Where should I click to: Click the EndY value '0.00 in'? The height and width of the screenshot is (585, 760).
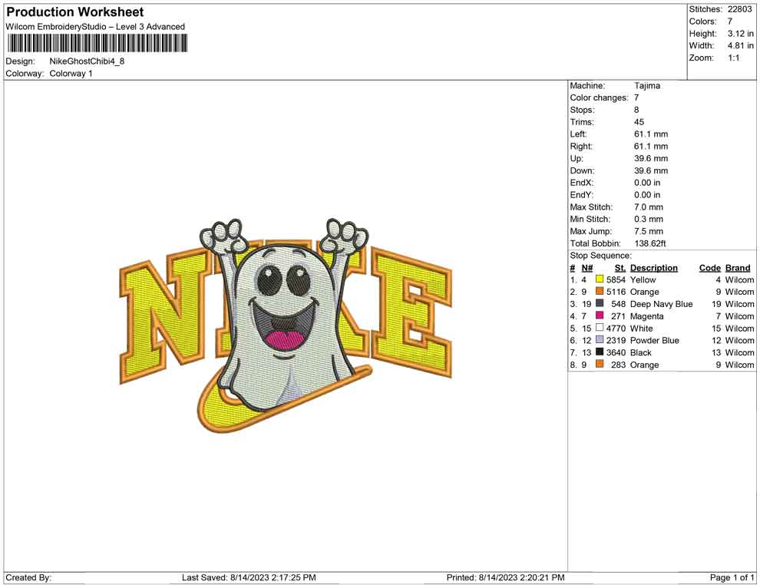pos(647,195)
